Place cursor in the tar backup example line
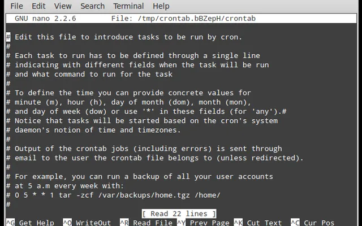 pos(113,195)
